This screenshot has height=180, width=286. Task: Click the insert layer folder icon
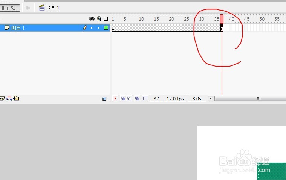coord(16,98)
